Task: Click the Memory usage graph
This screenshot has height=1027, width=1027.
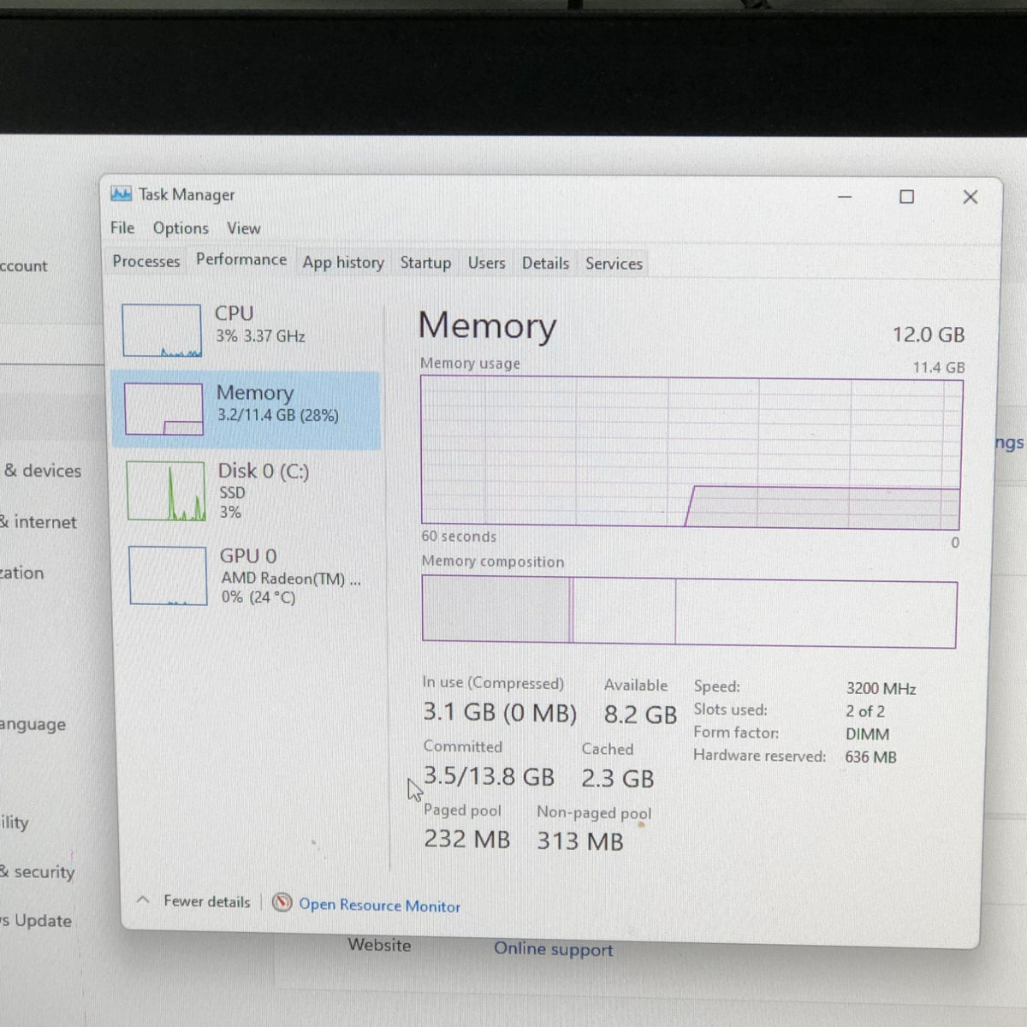Action: click(x=692, y=453)
